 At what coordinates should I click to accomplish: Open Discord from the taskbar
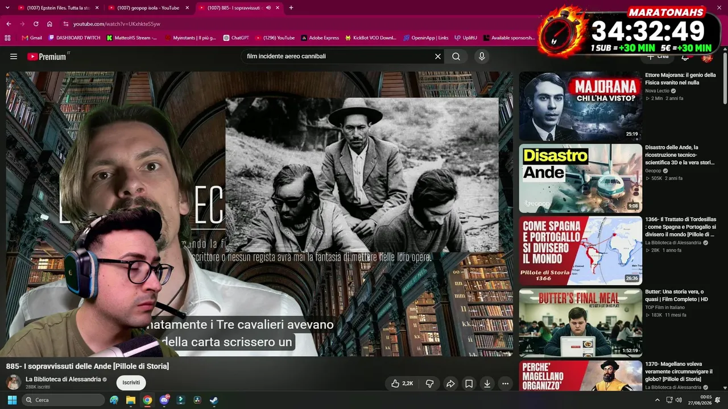point(164,400)
